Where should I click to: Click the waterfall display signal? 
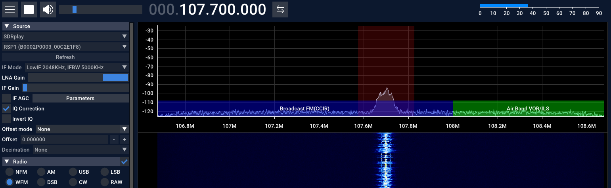386,160
